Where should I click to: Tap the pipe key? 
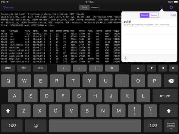point(96,68)
